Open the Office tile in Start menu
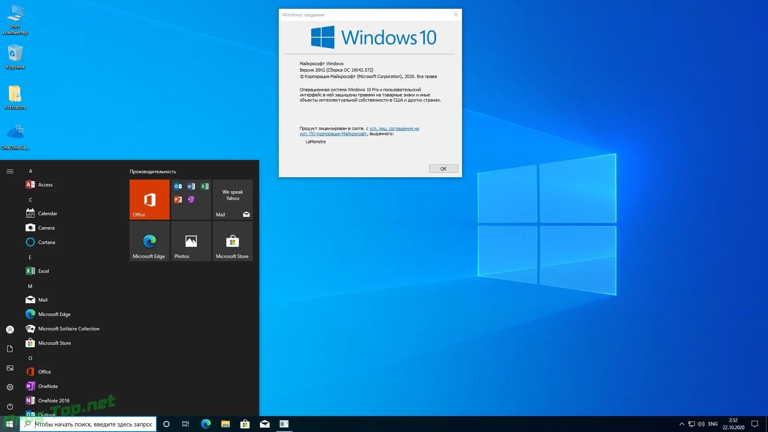Screen dimensions: 768x432 coord(149,199)
